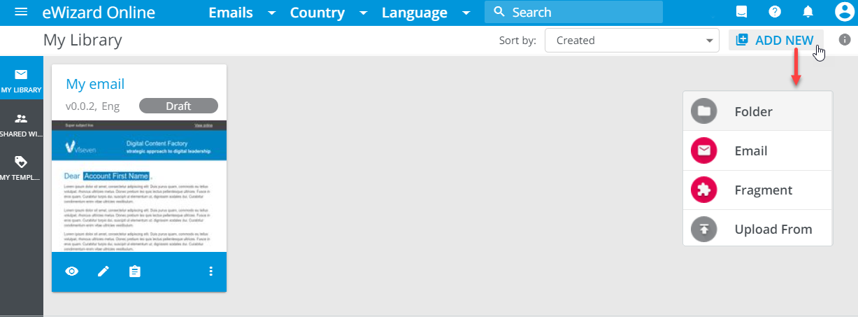Preview My email with the eye icon
The width and height of the screenshot is (858, 317).
72,272
